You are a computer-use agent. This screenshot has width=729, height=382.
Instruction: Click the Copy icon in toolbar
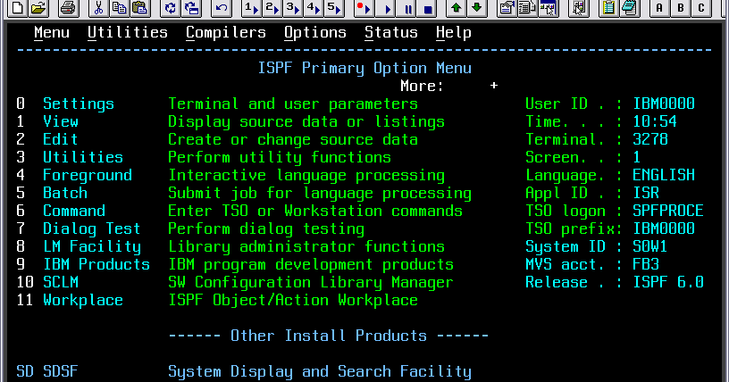[119, 7]
